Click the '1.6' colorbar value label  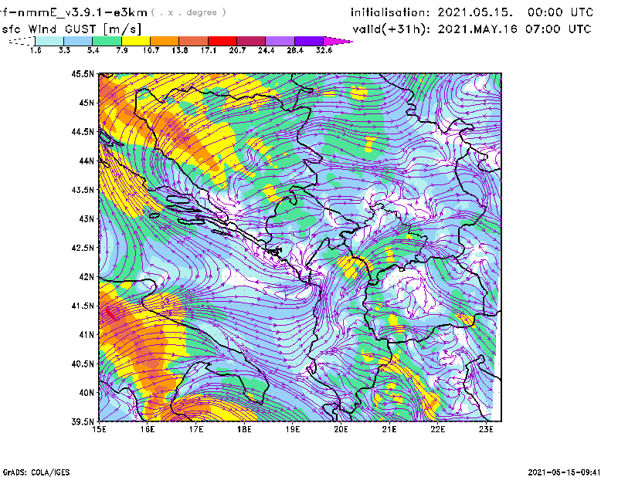36,50
